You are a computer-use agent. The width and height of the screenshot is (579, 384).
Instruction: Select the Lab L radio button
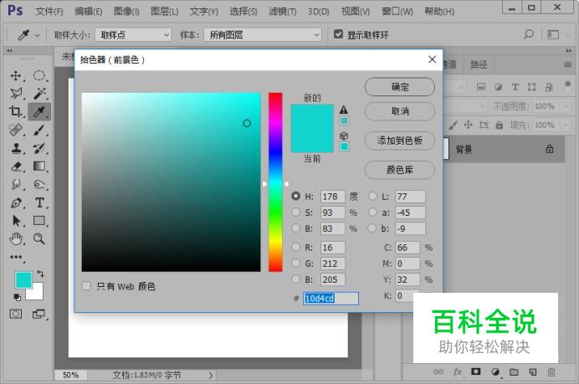[372, 196]
